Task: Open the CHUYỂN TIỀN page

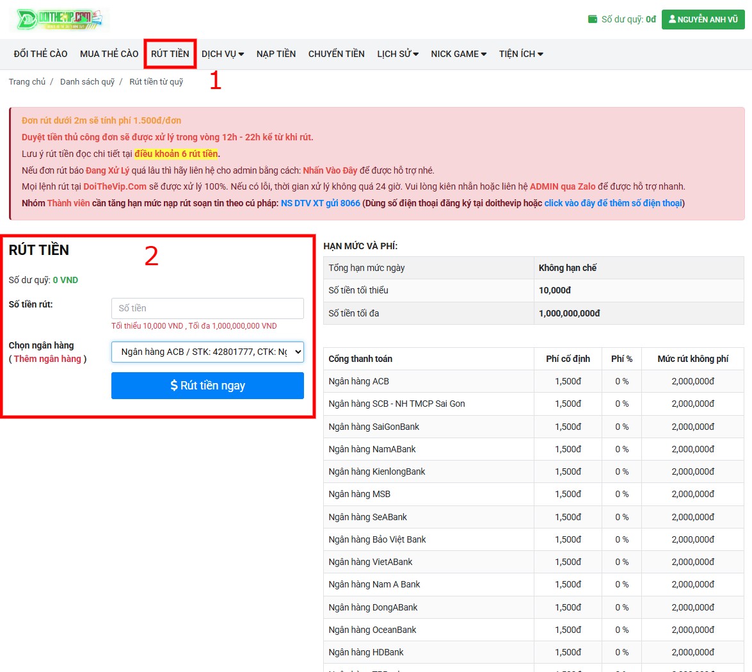Action: click(336, 54)
